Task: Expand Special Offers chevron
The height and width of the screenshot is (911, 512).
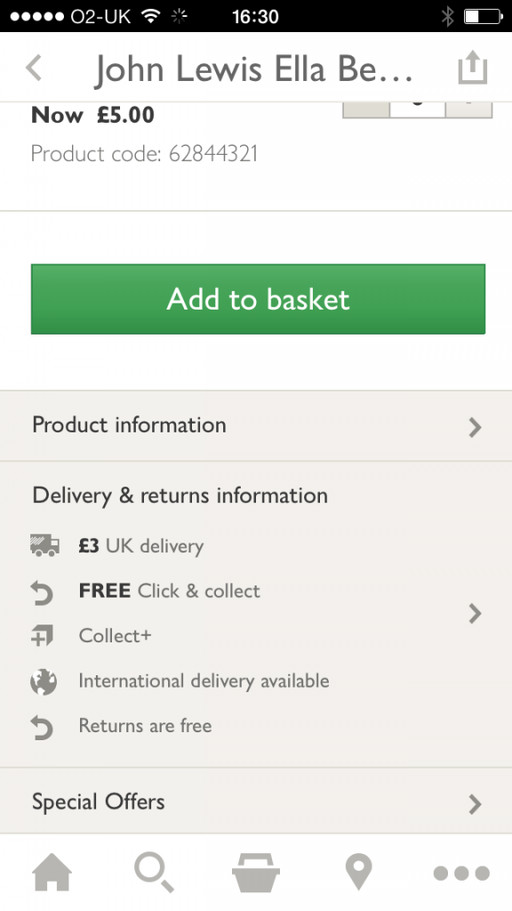Action: [476, 804]
